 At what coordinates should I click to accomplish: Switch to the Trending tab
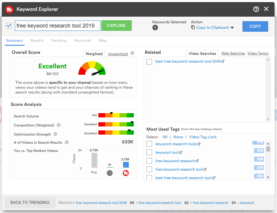(58, 41)
